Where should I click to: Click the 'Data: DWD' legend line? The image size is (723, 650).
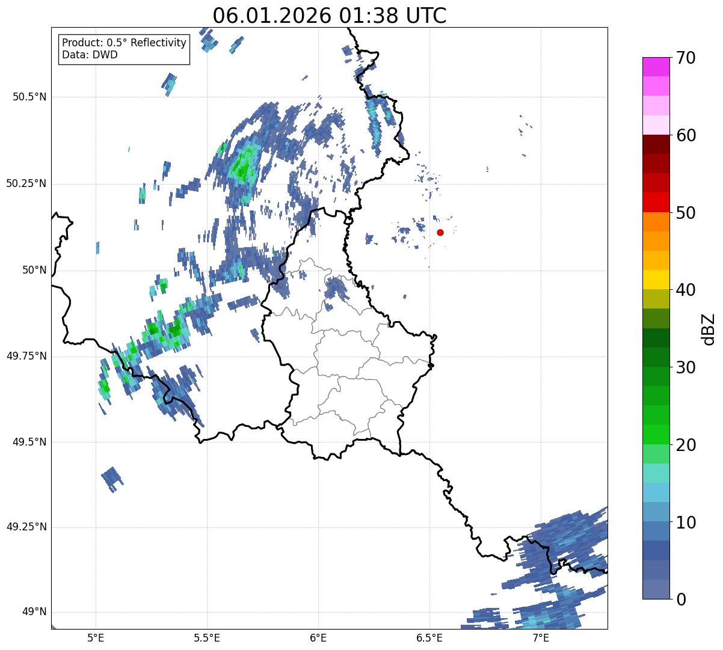pos(90,55)
